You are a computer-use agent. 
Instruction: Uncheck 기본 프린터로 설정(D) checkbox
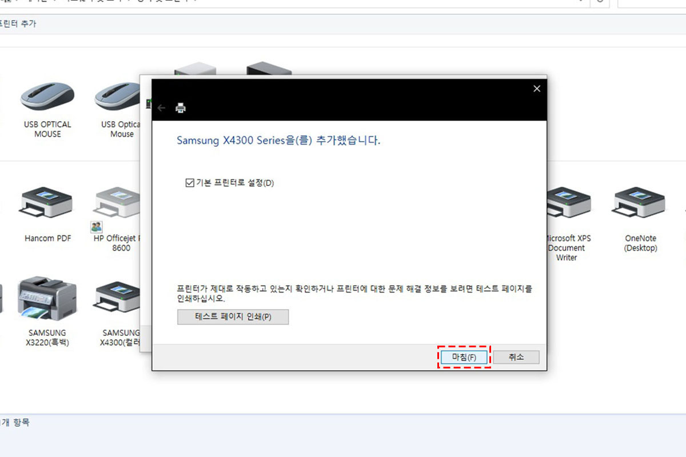190,183
